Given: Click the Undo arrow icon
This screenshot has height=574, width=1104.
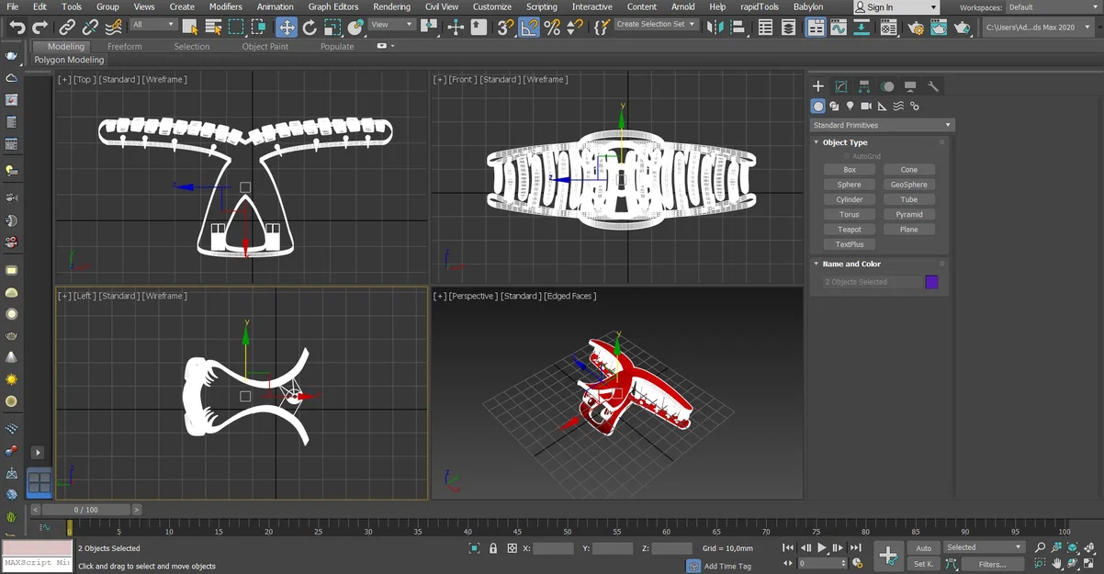Looking at the screenshot, I should click(17, 28).
